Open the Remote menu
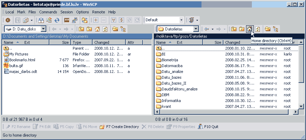 pyautogui.click(x=99, y=12)
